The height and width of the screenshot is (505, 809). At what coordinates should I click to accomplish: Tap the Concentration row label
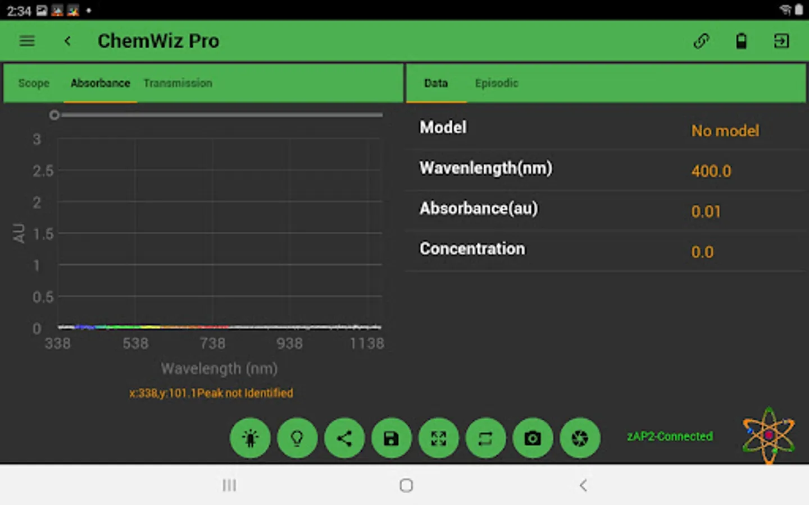pyautogui.click(x=472, y=249)
